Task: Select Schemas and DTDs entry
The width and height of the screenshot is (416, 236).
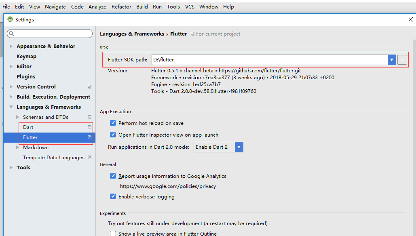Action: pyautogui.click(x=46, y=117)
